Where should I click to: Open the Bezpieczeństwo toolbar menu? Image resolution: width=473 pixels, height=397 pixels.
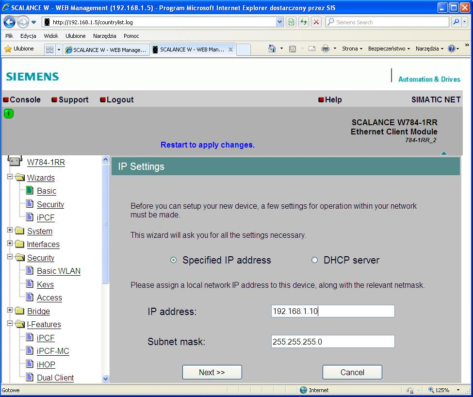389,49
